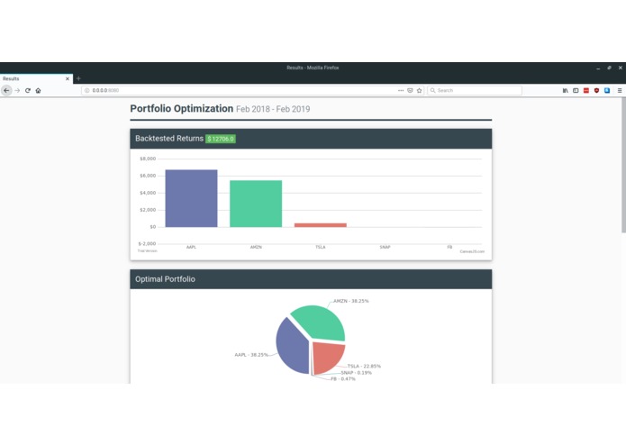
Task: Open the Library icon in toolbar
Action: [566, 91]
